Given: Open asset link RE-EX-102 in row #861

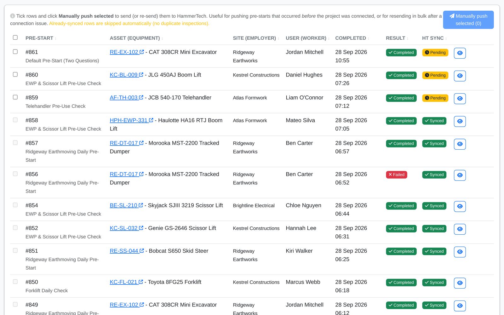Looking at the screenshot, I should point(127,52).
